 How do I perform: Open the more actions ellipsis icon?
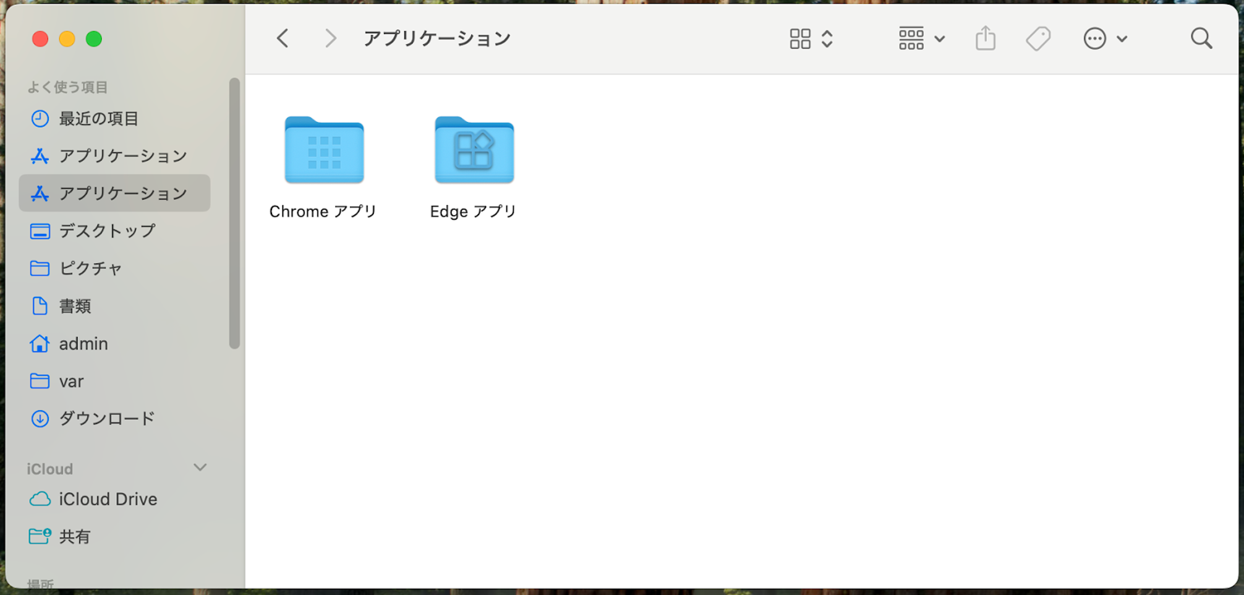[x=1094, y=38]
